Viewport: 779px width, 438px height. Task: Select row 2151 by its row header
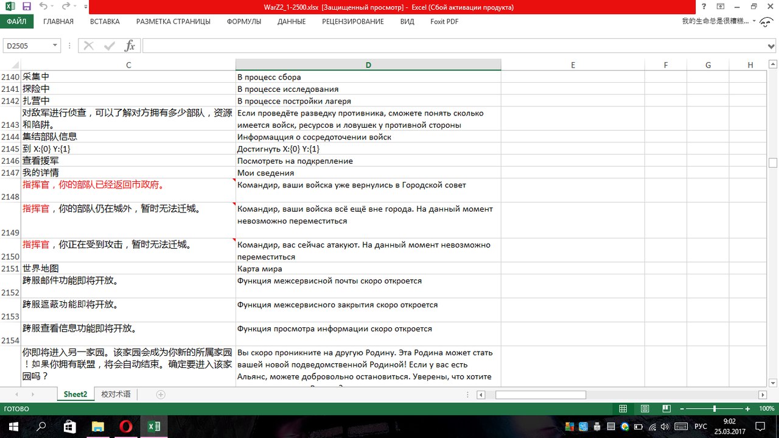pyautogui.click(x=10, y=268)
